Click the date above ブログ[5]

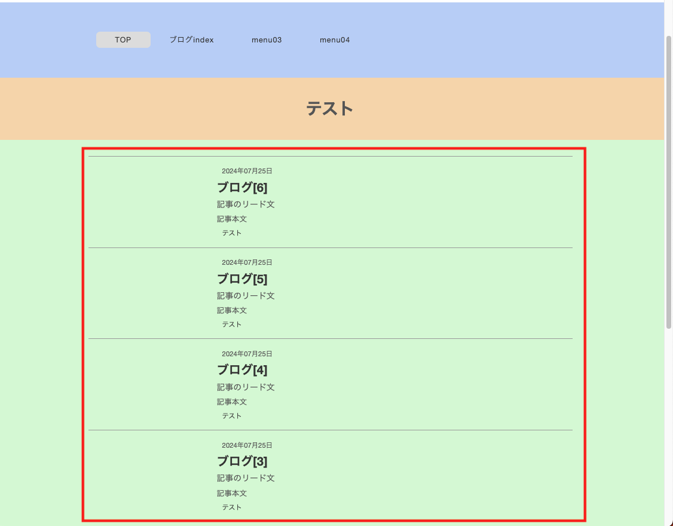tap(247, 262)
